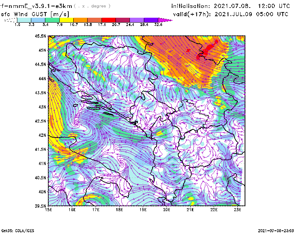Click the 'sfc Wind GUST [m/s]' title
This screenshot has height=233, width=302.
point(35,14)
